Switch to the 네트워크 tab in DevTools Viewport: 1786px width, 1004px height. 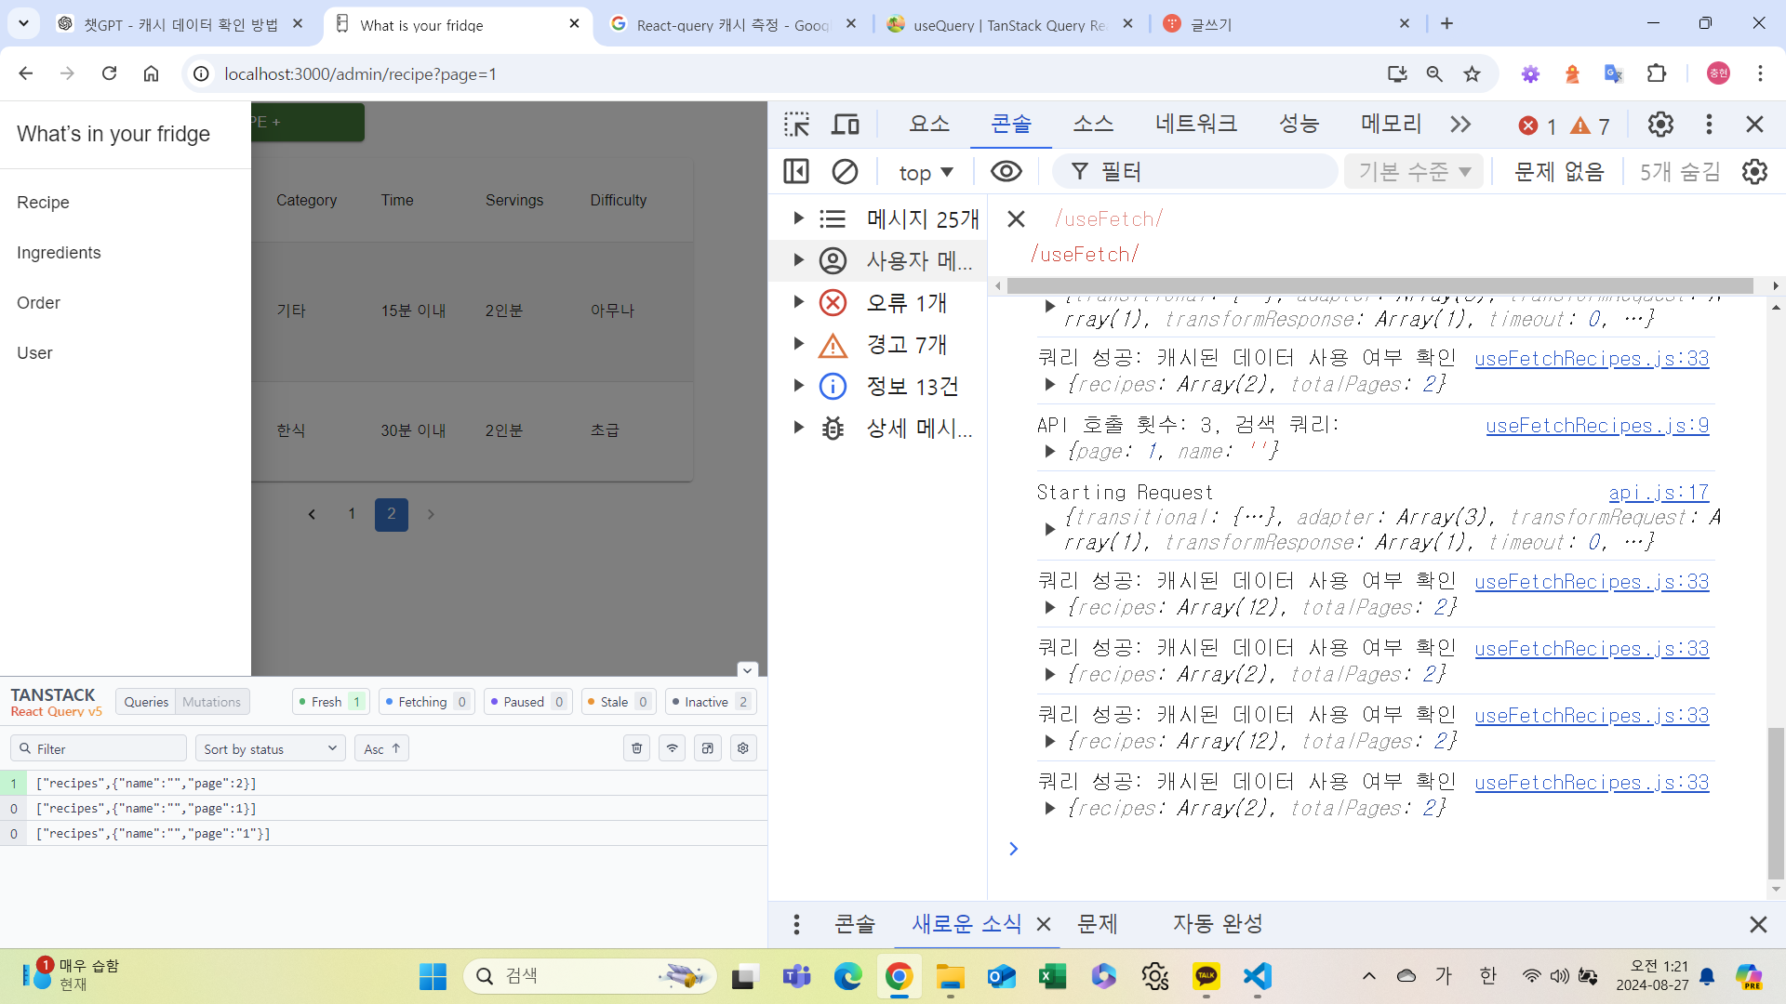pos(1195,124)
